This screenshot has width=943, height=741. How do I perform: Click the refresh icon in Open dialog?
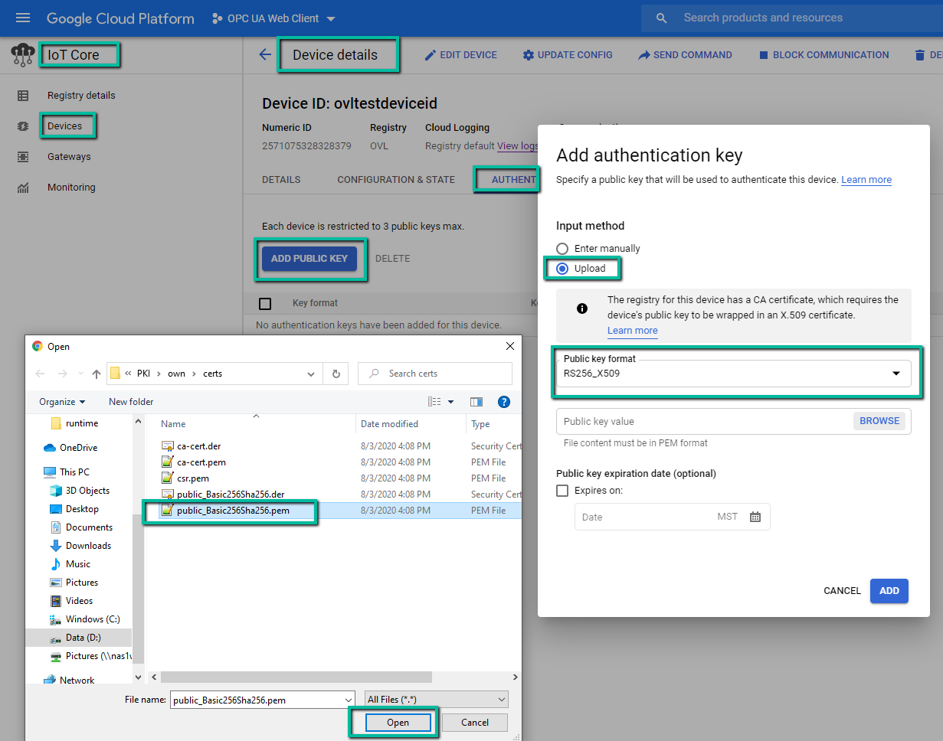pyautogui.click(x=336, y=374)
